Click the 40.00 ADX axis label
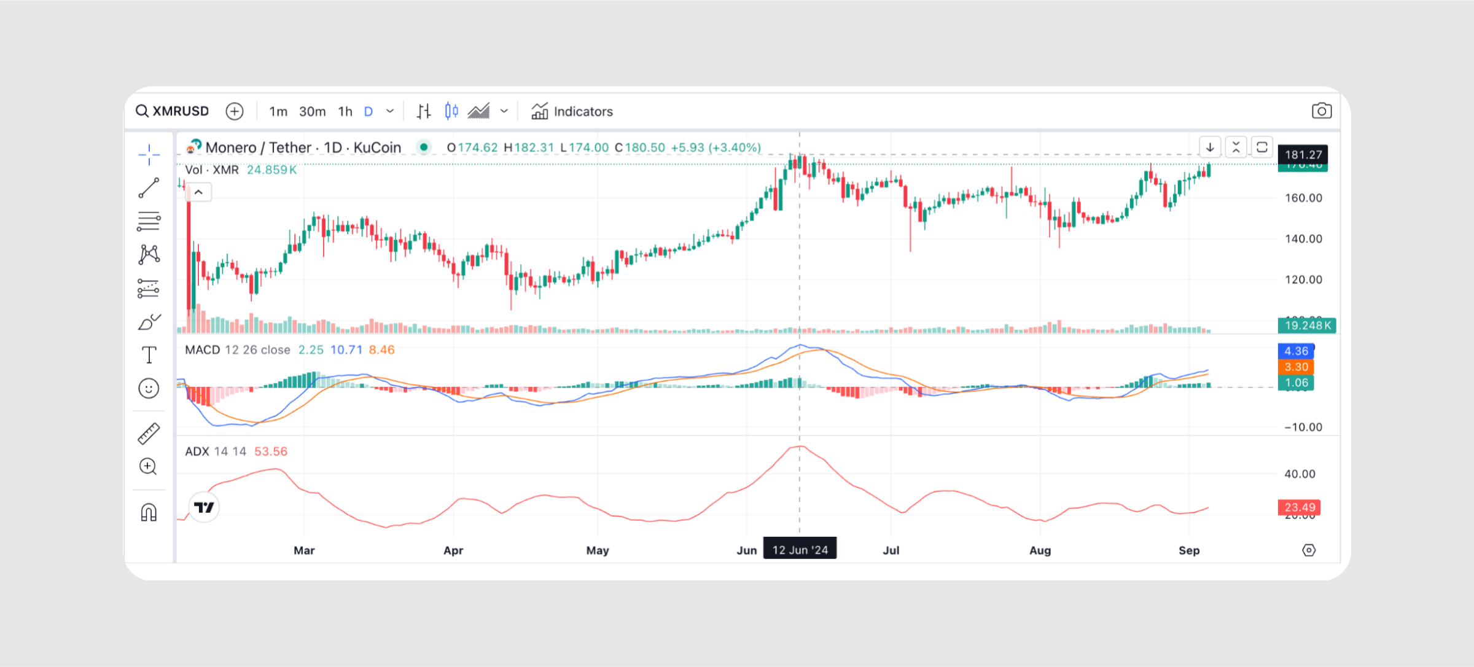 pyautogui.click(x=1300, y=474)
